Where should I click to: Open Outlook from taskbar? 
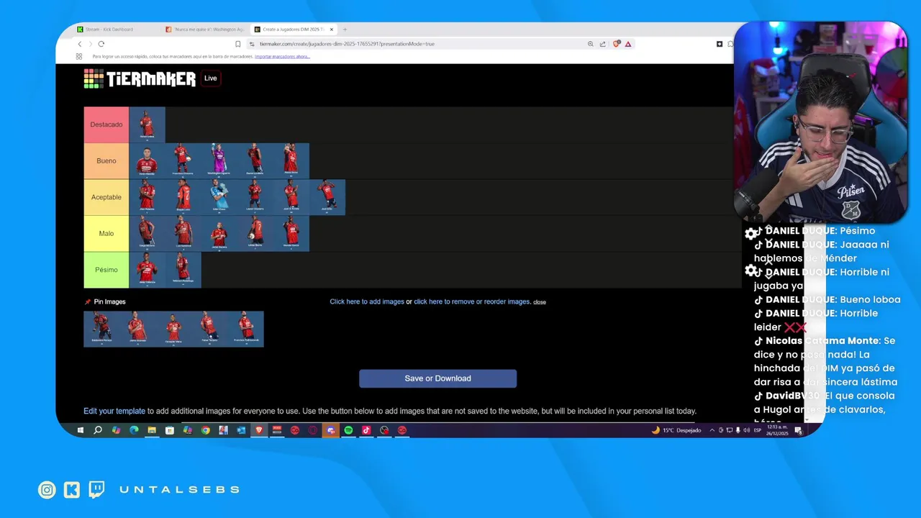coord(241,430)
